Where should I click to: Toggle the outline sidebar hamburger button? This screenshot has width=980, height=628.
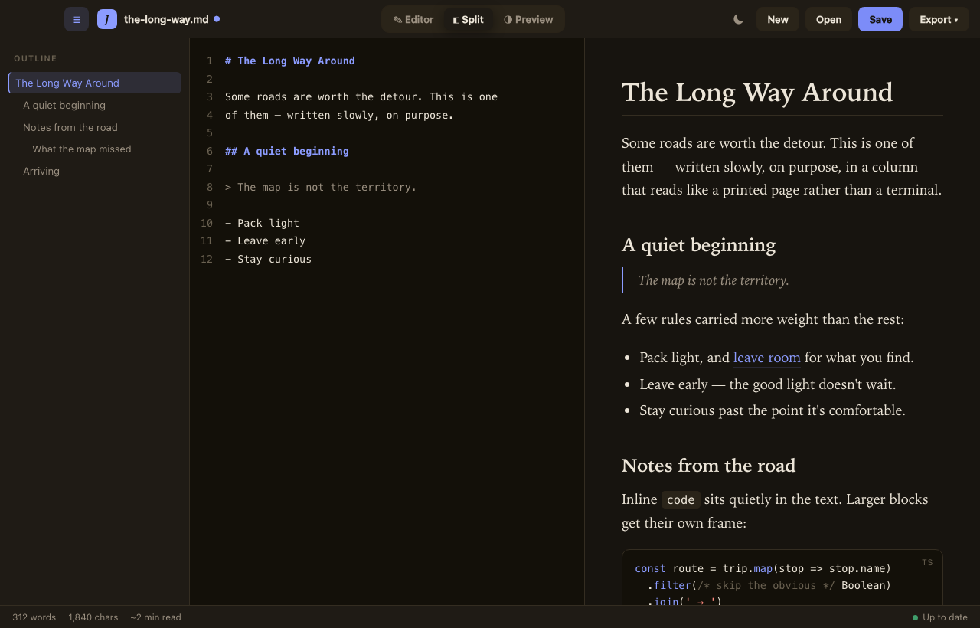point(77,19)
